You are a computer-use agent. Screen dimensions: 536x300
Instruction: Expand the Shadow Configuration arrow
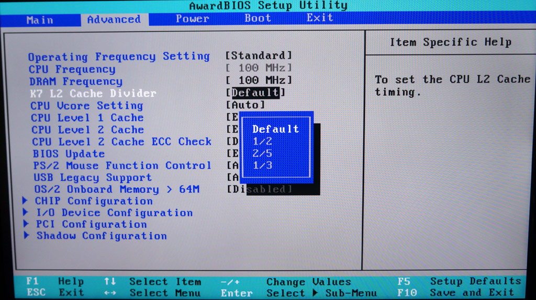point(27,235)
